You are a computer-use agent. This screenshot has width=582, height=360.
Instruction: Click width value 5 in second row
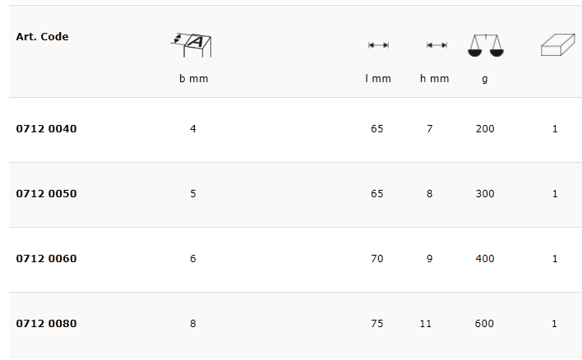193,194
